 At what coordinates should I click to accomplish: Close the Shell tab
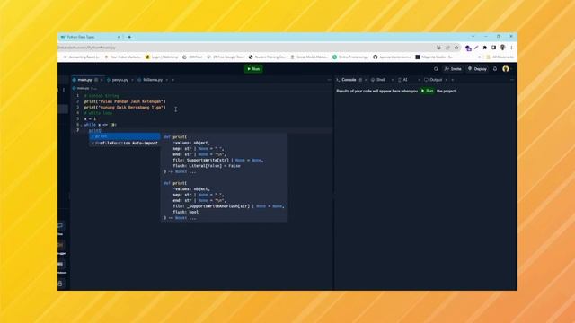point(393,80)
